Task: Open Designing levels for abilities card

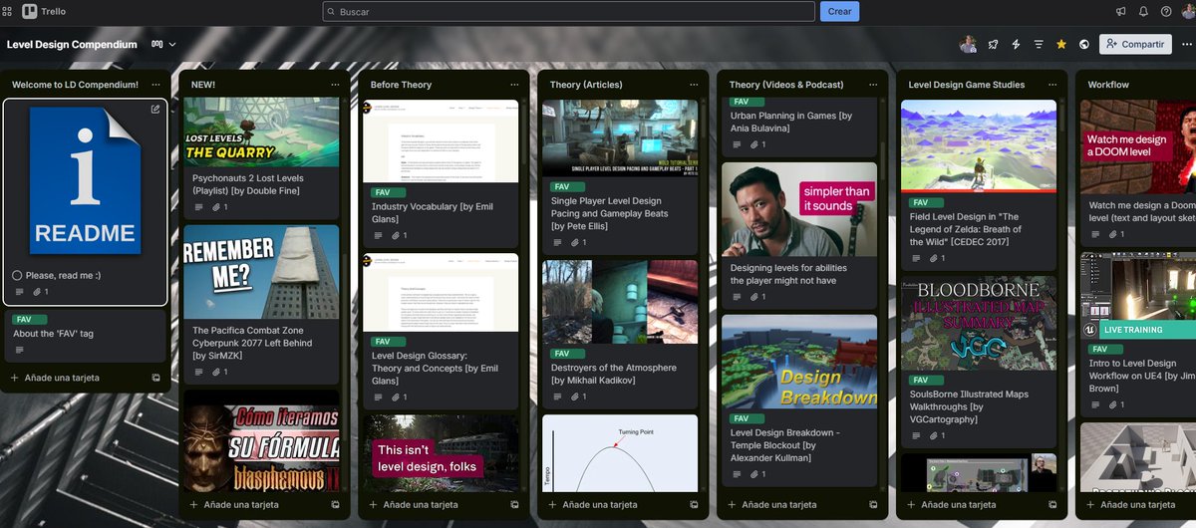Action: click(x=799, y=235)
